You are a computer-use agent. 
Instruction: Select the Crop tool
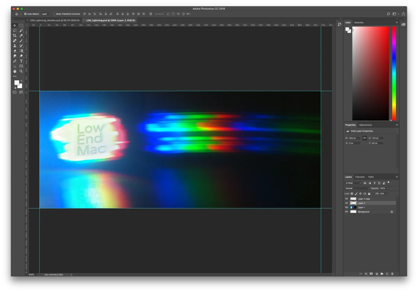pos(15,36)
